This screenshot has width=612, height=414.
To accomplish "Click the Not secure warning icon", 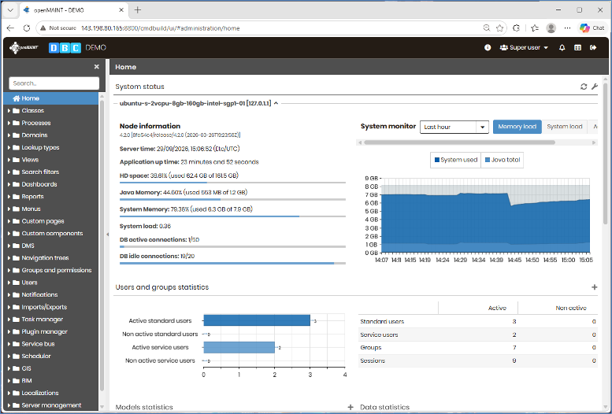I will click(x=43, y=28).
